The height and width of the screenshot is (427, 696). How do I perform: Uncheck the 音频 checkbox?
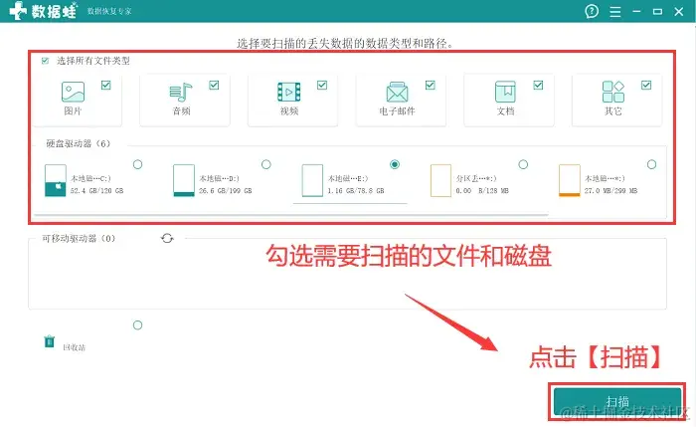(x=214, y=85)
